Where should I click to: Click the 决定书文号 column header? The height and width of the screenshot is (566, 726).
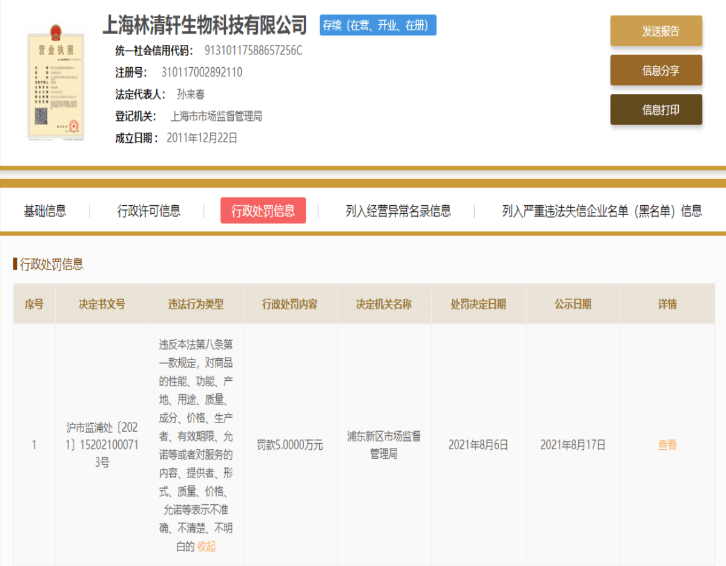point(102,304)
